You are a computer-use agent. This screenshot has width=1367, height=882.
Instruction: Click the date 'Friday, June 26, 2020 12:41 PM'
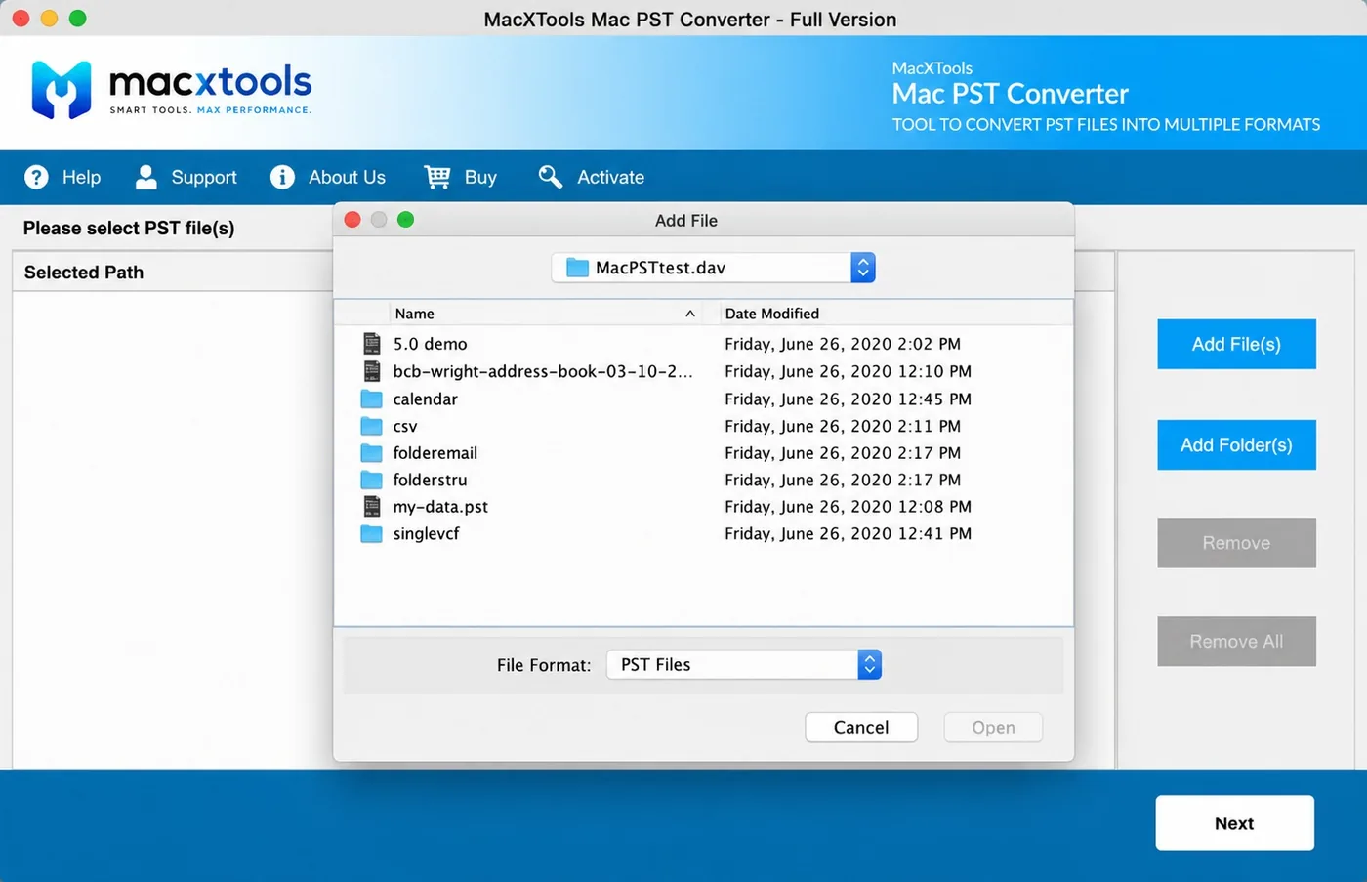click(x=848, y=533)
